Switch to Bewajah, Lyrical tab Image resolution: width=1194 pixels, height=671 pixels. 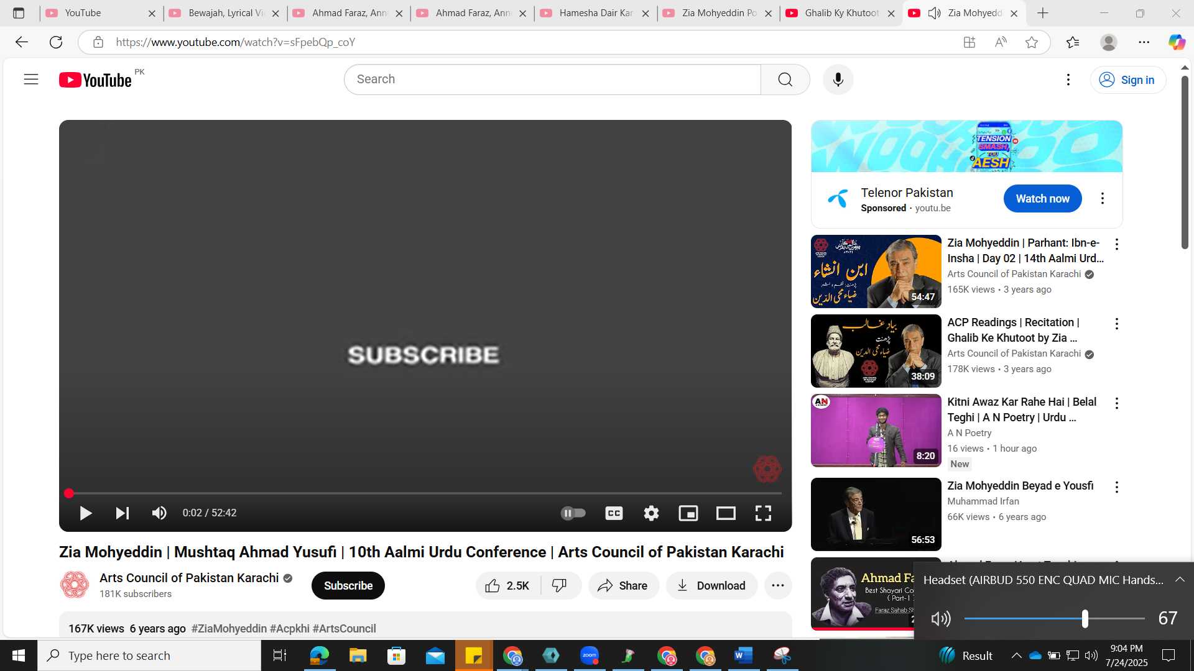pos(224,13)
